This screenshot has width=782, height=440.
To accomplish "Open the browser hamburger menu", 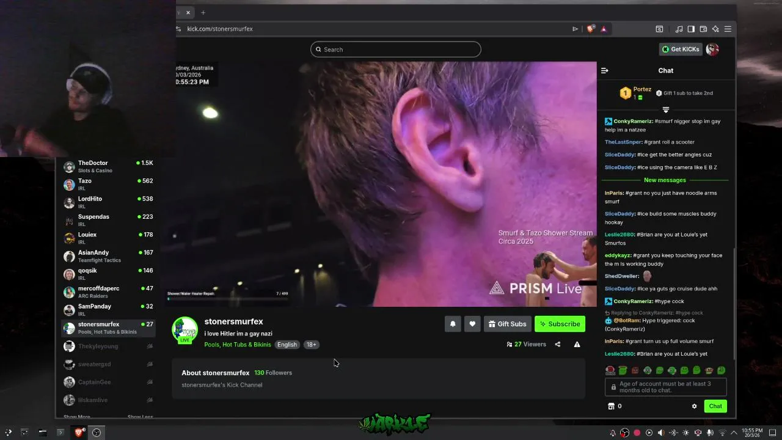I will pos(728,29).
